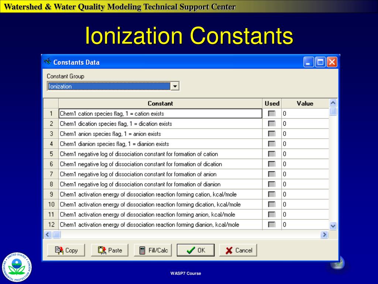Click row header number 8
Viewport: 378px width, 284px height.
coord(51,184)
